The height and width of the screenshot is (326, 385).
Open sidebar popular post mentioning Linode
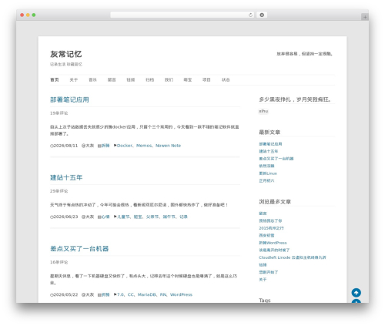pyautogui.click(x=293, y=257)
